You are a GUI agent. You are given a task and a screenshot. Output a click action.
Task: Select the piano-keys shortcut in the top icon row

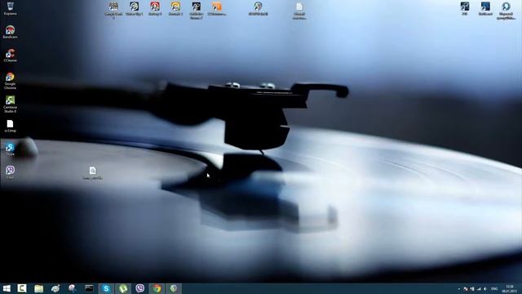[x=113, y=10]
